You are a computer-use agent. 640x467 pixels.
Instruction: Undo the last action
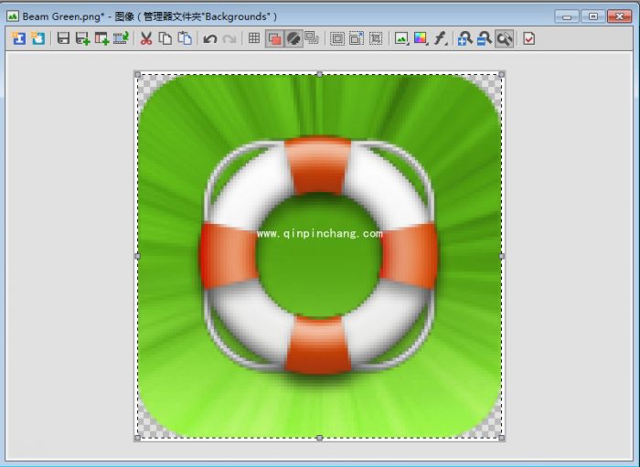click(209, 38)
